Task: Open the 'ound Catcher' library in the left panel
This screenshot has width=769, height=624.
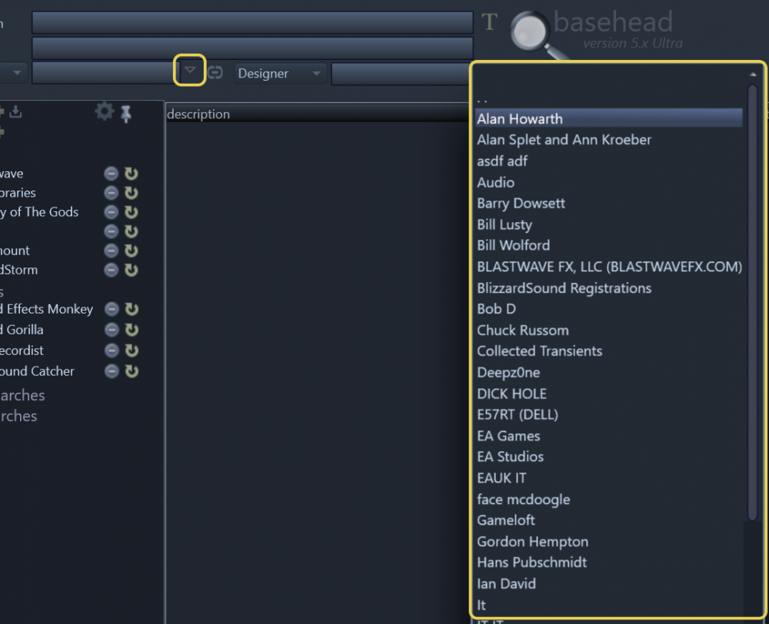Action: point(37,371)
